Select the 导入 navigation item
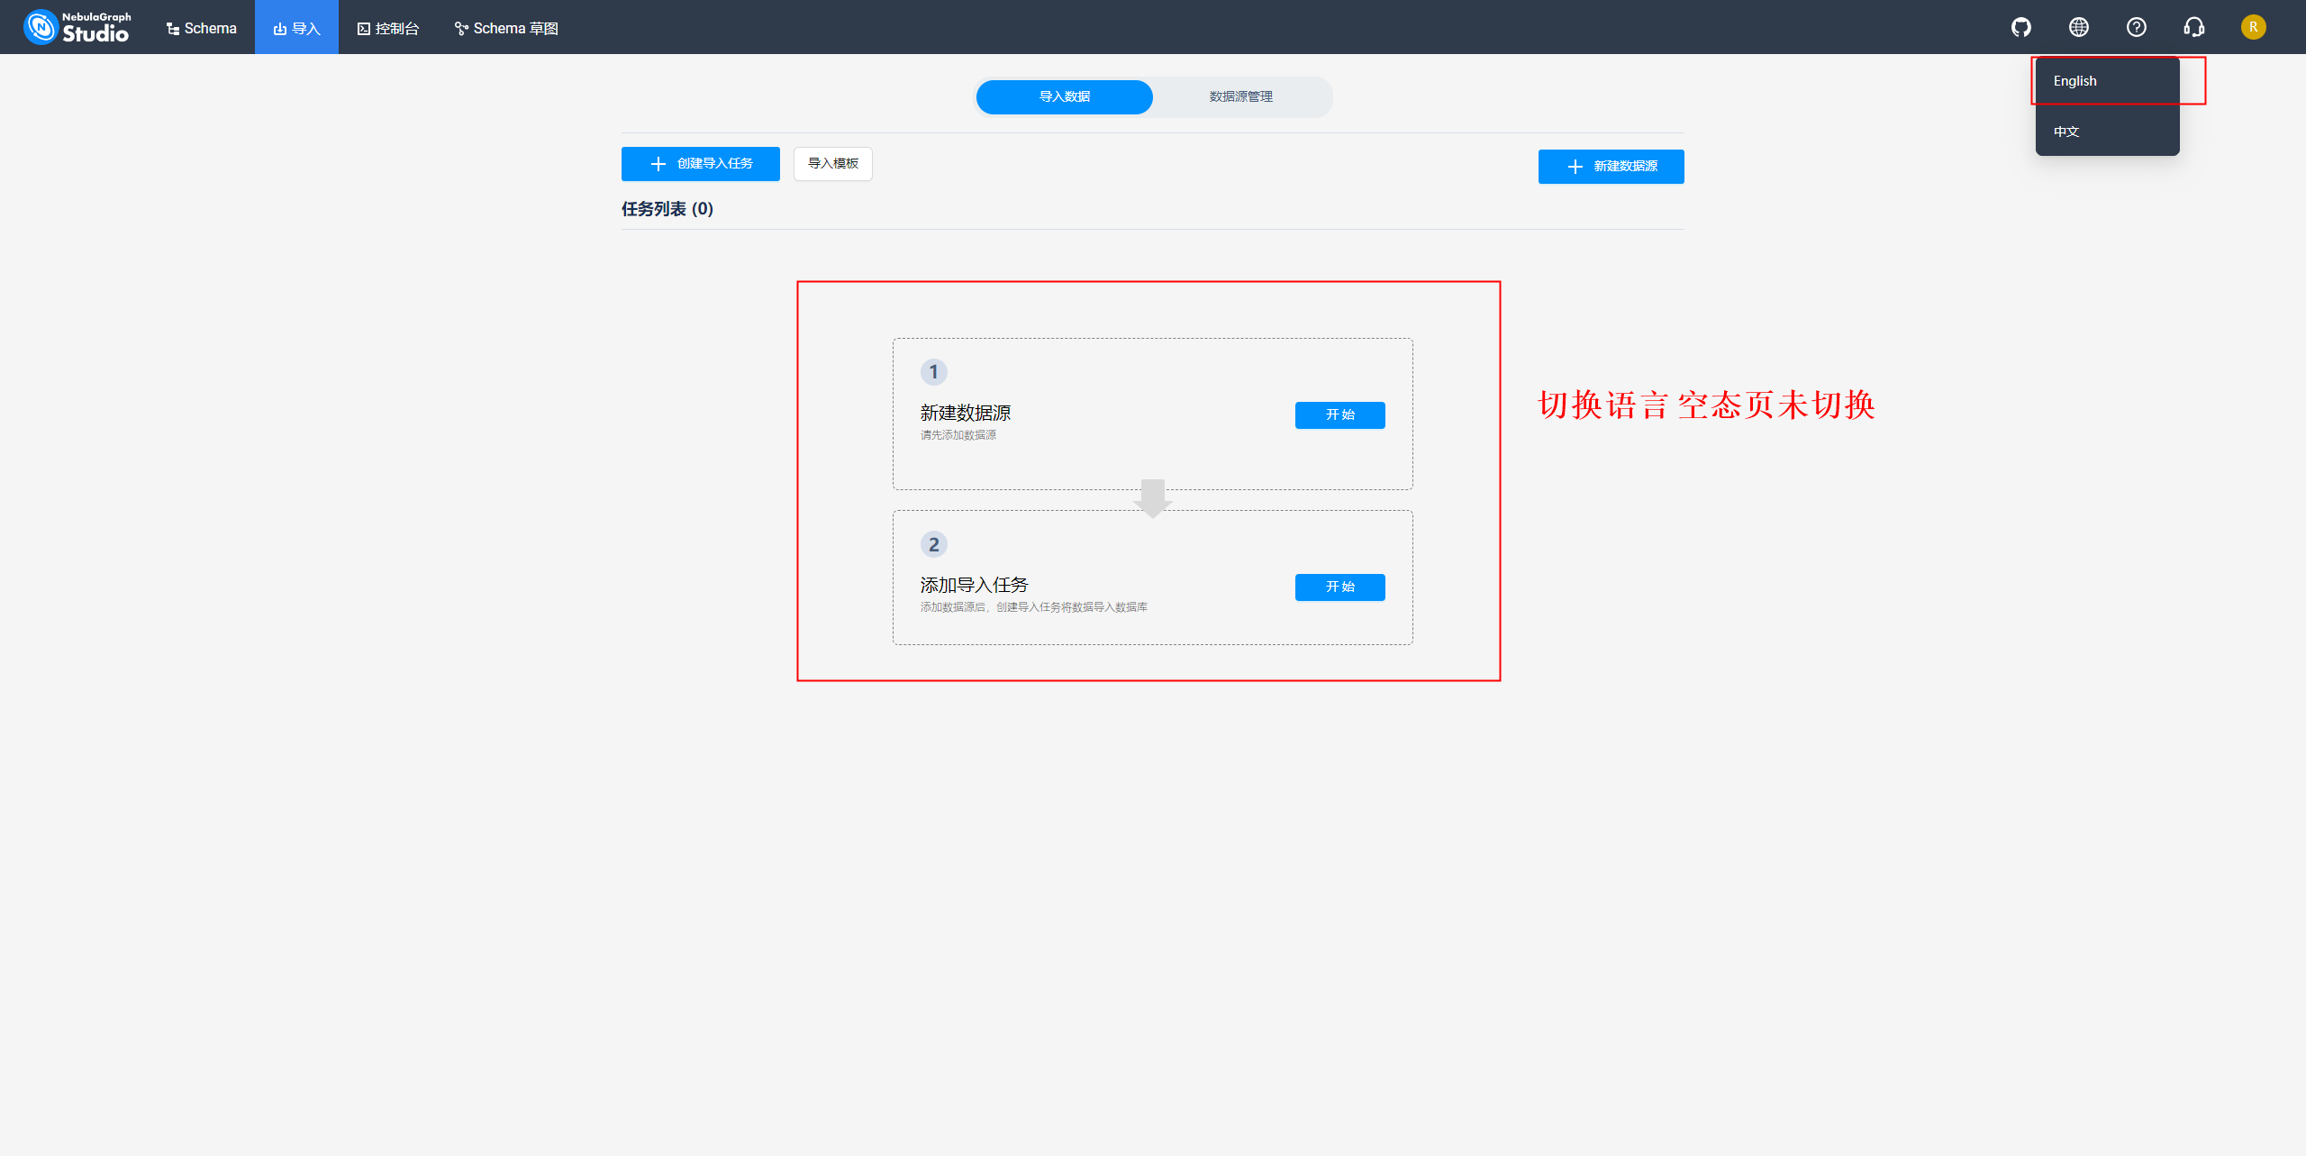Image resolution: width=2306 pixels, height=1156 pixels. 296,28
